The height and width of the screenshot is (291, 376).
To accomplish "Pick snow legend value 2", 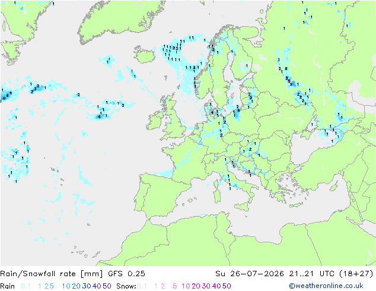I will pos(163,286).
